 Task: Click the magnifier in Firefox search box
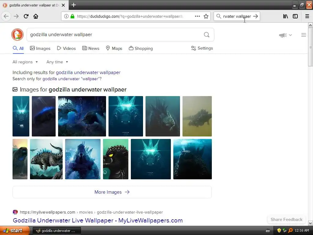point(219,16)
